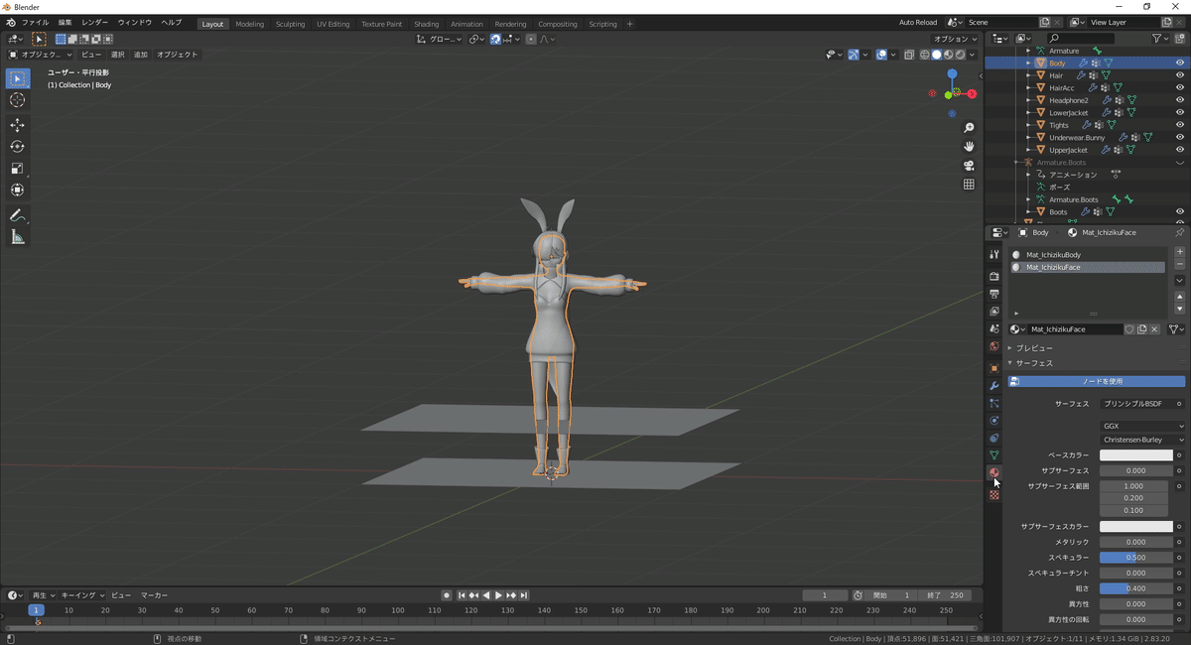Open the Modifier properties tab (wrench icon)
The height and width of the screenshot is (645, 1191).
click(993, 386)
